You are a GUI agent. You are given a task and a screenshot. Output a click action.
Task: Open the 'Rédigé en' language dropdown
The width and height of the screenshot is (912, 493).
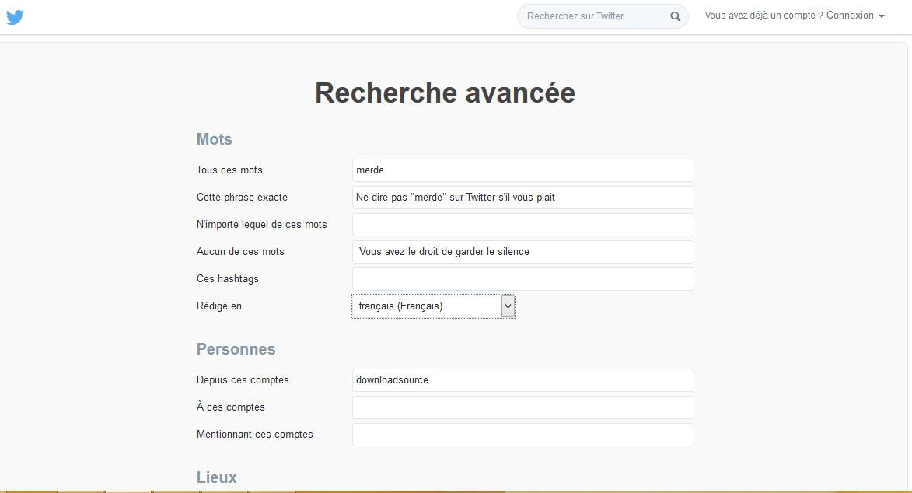coord(434,306)
